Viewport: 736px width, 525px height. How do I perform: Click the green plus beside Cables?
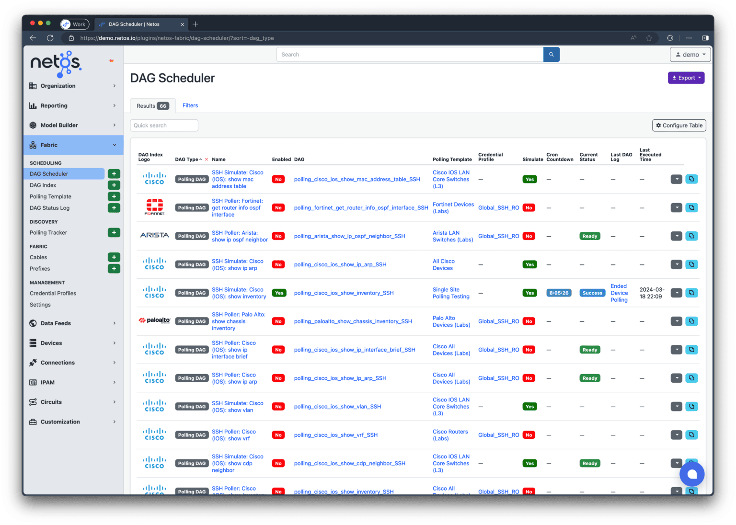pos(114,257)
